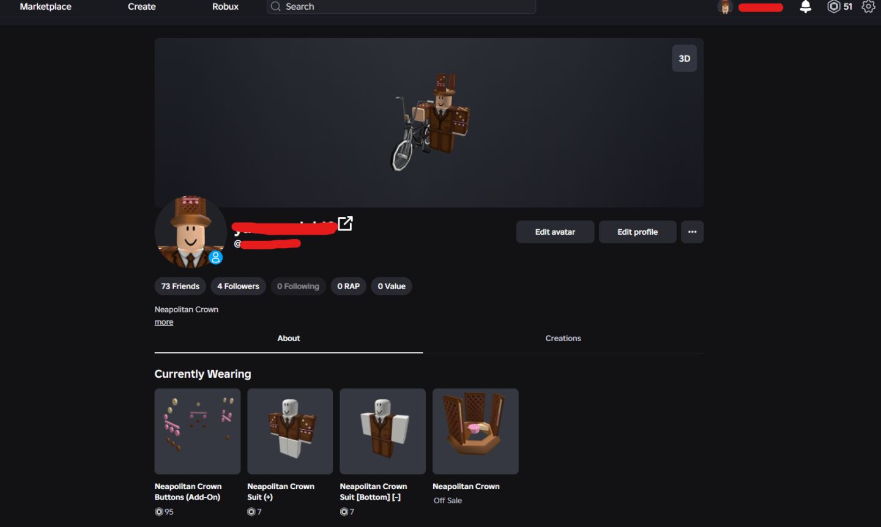Select the About tab
Image resolution: width=881 pixels, height=527 pixels.
pyautogui.click(x=289, y=338)
